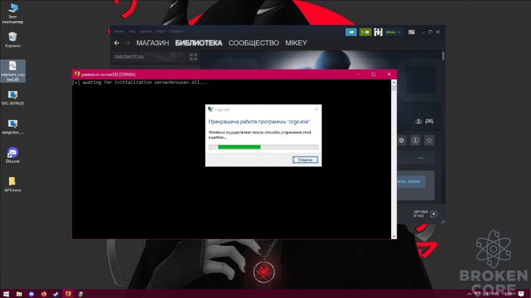This screenshot has height=298, width=531.
Task: Open the Друзья menu in Steam
Action: click(x=145, y=31)
